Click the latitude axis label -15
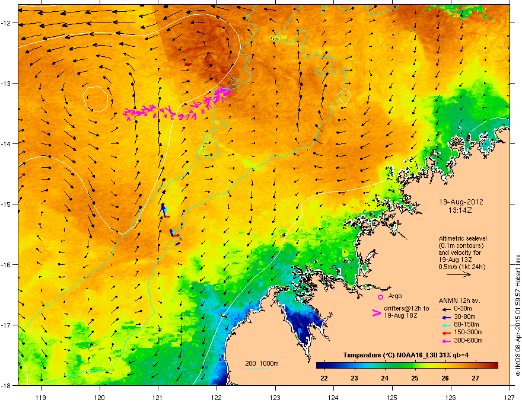This screenshot has width=522, height=403. (6, 204)
